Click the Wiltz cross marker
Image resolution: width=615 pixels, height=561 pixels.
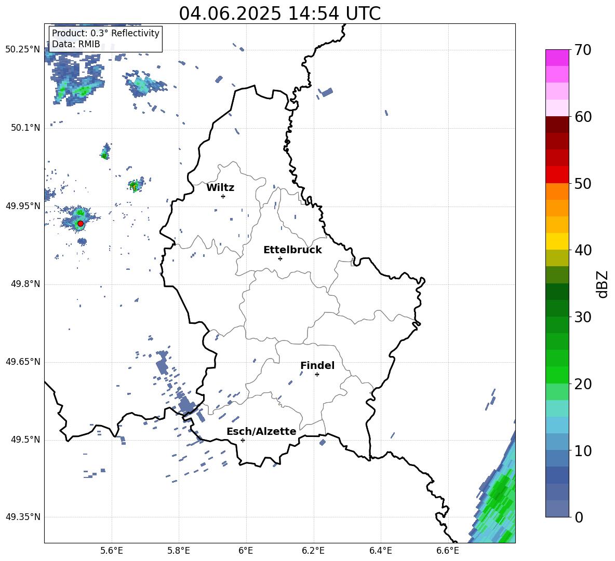pyautogui.click(x=223, y=196)
